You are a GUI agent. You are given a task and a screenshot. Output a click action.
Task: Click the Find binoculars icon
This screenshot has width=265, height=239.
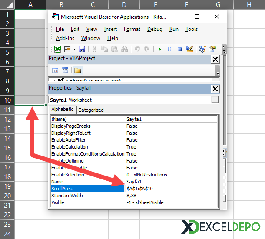click(125, 50)
